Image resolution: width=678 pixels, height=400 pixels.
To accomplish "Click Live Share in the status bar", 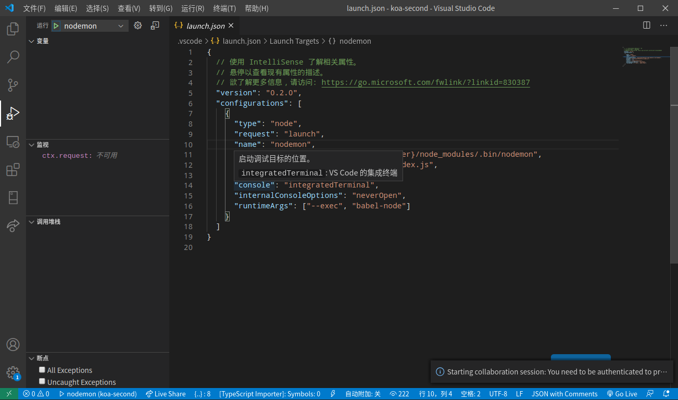I will click(166, 394).
